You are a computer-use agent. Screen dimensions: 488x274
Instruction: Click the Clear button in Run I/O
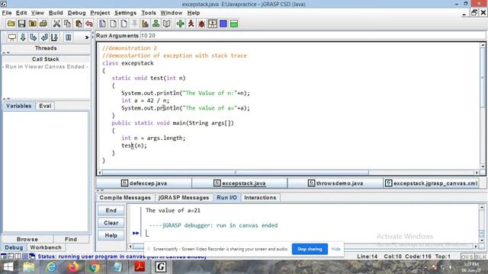(x=111, y=223)
